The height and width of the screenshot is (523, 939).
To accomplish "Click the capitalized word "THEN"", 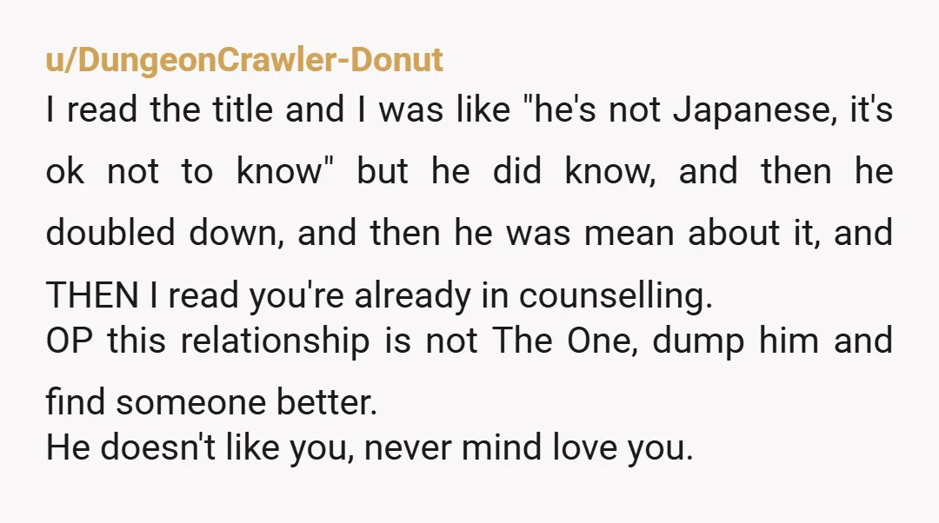I will tap(92, 295).
